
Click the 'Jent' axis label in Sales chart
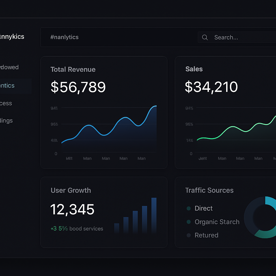coord(203,158)
